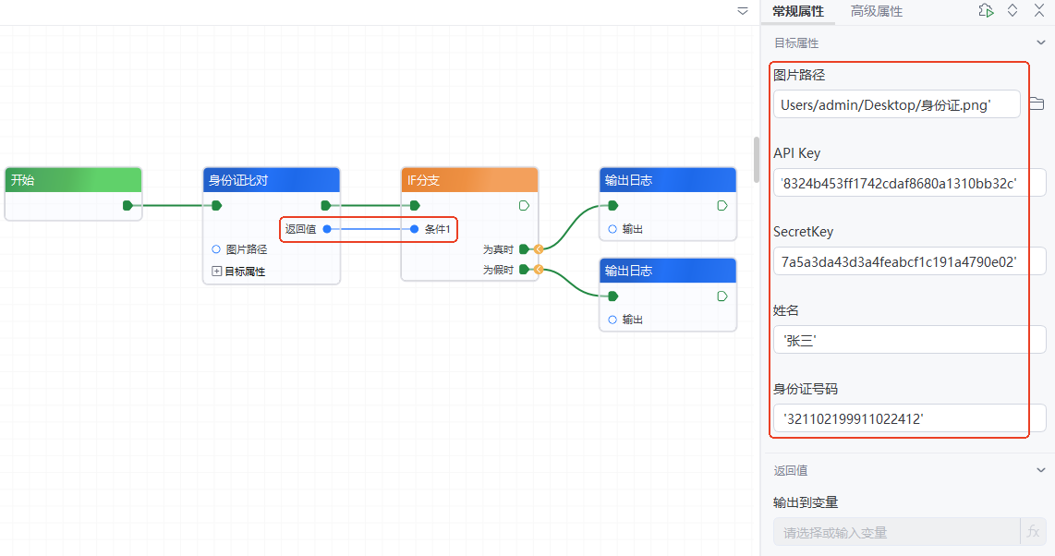Expand the 目标属性 plus box on 身份证比对 node
The height and width of the screenshot is (556, 1055).
click(217, 272)
